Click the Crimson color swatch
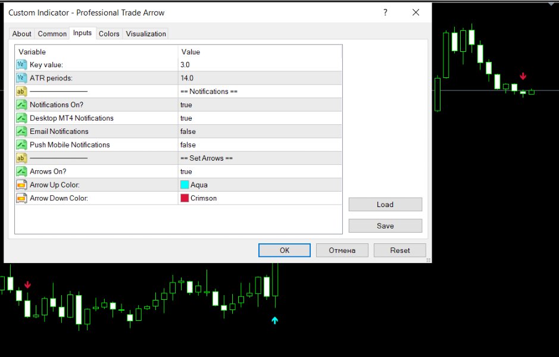This screenshot has height=357, width=559. (x=185, y=198)
